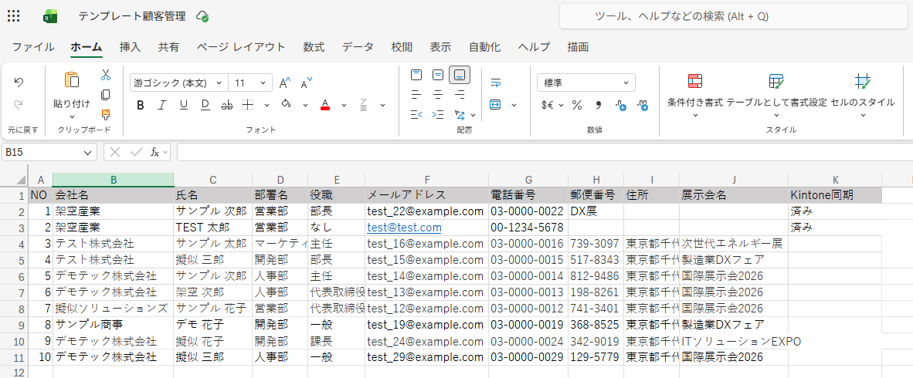Click the Redo arrow icon
Screen dimensions: 913x378
(x=19, y=105)
